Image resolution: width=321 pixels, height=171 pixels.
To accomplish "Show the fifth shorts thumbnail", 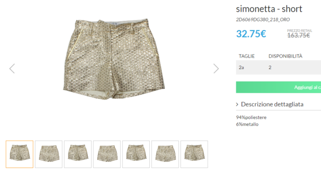I will coord(136,154).
